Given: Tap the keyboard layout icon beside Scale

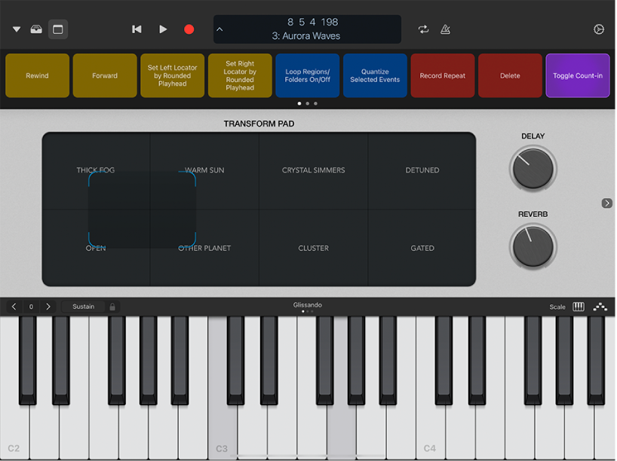Looking at the screenshot, I should 578,307.
